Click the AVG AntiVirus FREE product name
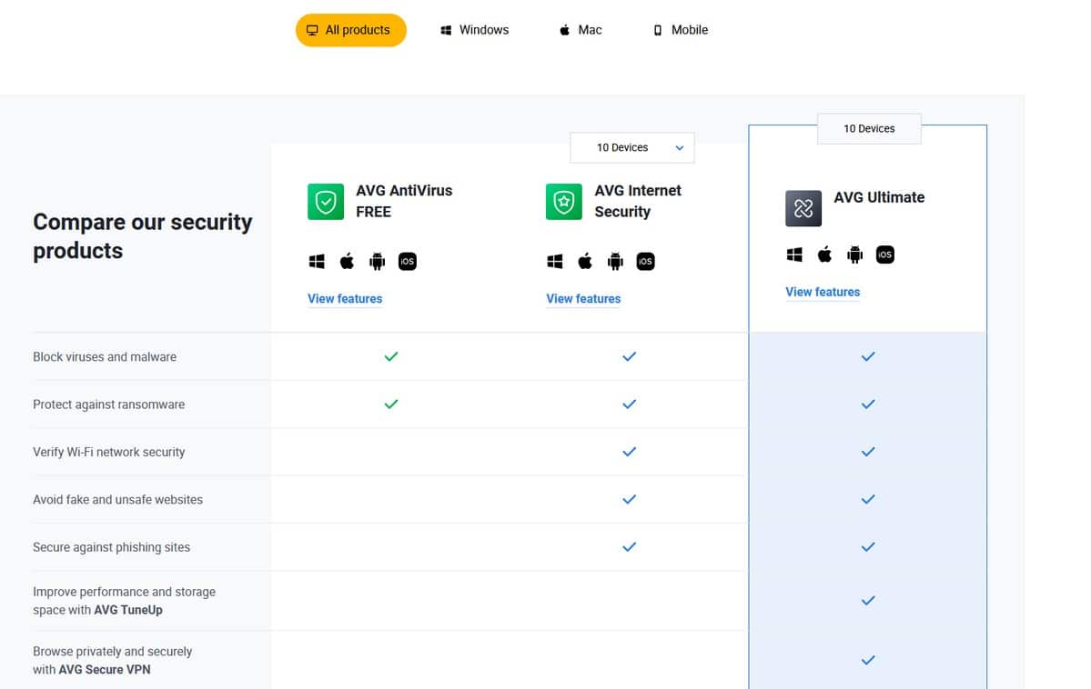1091x689 pixels. (404, 201)
